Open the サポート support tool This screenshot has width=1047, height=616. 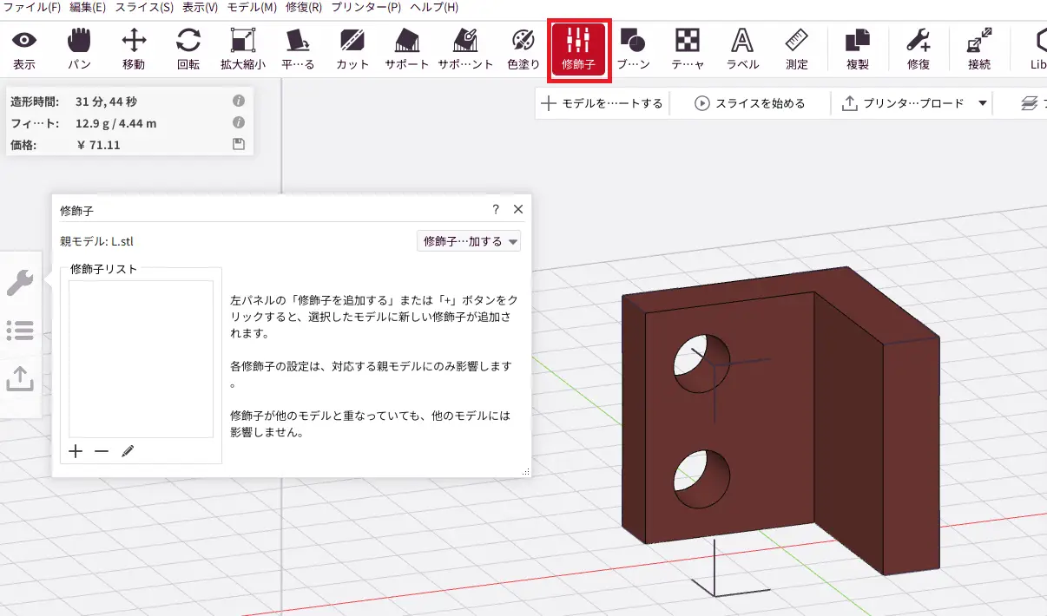407,48
